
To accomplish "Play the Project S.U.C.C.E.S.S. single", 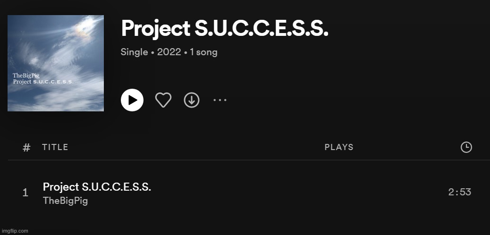I will click(132, 100).
